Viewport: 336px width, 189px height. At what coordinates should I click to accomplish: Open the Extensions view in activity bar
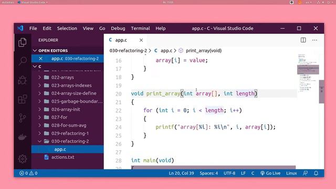pos(22,99)
